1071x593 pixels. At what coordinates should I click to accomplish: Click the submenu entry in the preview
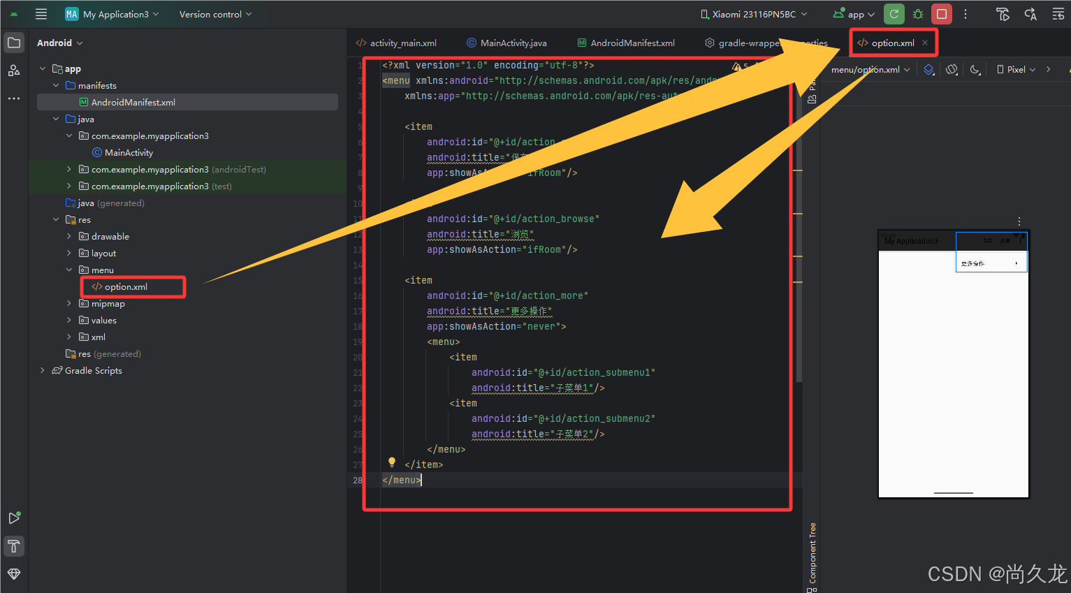coord(991,263)
